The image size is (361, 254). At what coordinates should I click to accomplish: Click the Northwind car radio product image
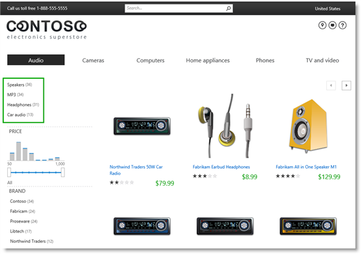click(142, 126)
